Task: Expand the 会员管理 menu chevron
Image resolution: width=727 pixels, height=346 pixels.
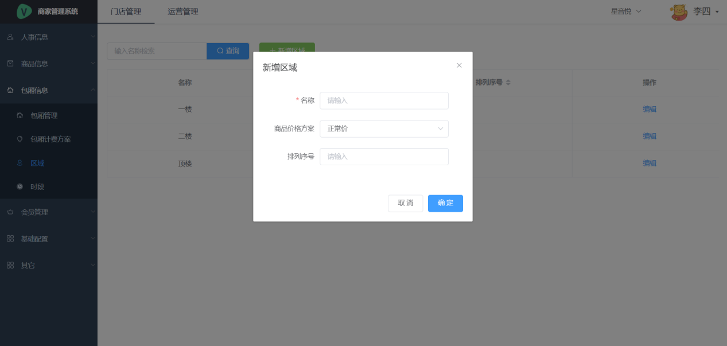Action: (x=93, y=212)
